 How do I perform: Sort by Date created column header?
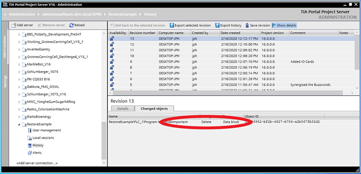[240, 33]
